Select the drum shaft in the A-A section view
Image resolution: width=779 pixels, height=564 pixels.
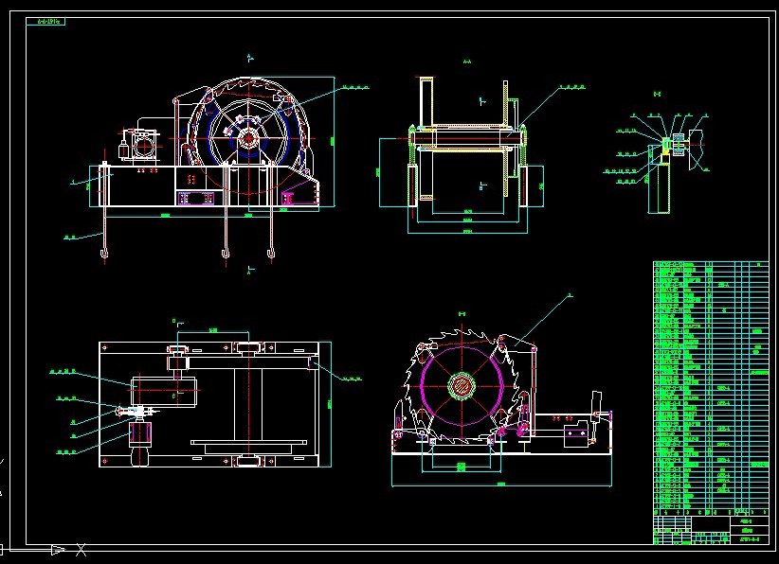(x=467, y=137)
